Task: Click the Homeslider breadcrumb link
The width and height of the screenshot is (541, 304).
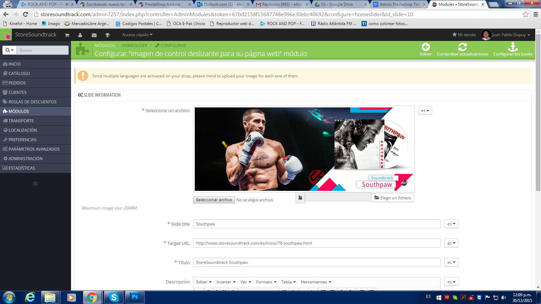Action: click(x=135, y=45)
